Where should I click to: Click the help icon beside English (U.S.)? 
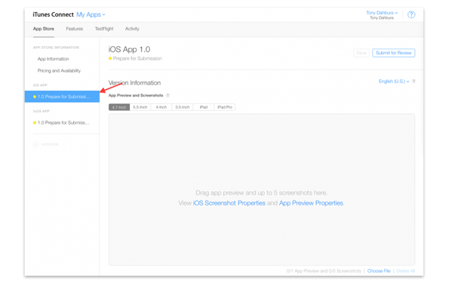(x=414, y=81)
